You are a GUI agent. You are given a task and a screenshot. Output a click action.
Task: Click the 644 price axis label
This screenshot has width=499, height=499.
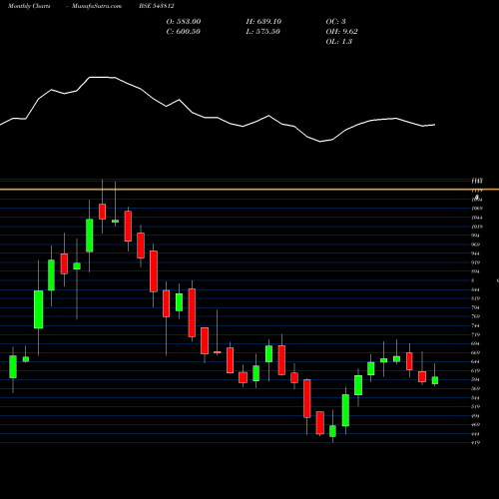pyautogui.click(x=476, y=361)
